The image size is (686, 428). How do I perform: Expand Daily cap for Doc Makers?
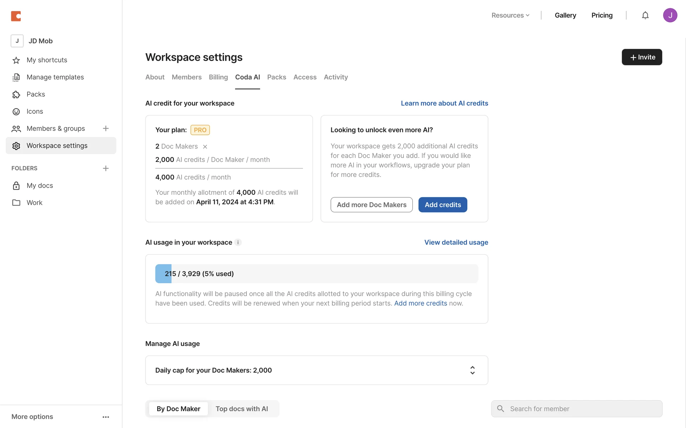coord(472,370)
